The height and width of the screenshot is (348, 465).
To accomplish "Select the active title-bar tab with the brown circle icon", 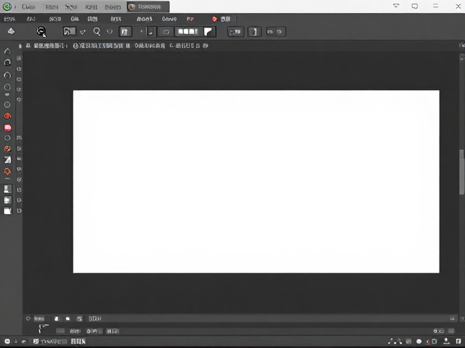I will pos(148,7).
